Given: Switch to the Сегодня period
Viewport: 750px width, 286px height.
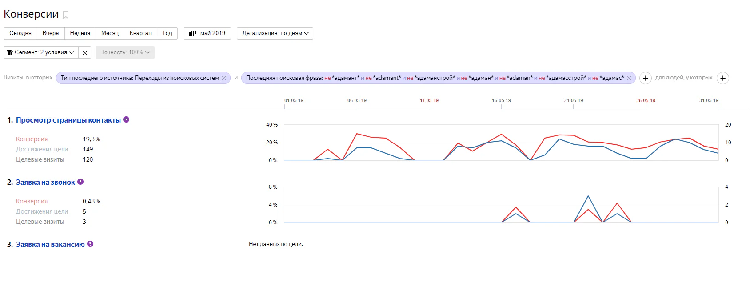Looking at the screenshot, I should 20,33.
